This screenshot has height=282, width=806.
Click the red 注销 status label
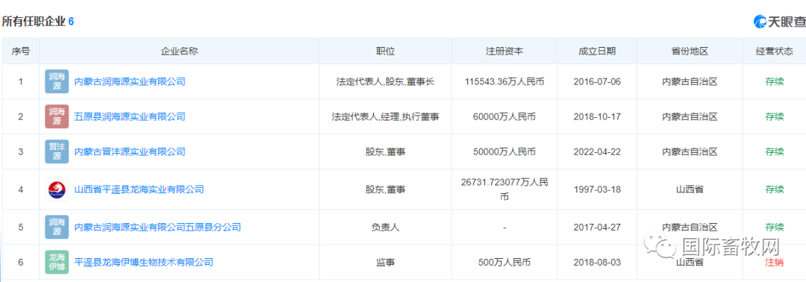coord(774,263)
